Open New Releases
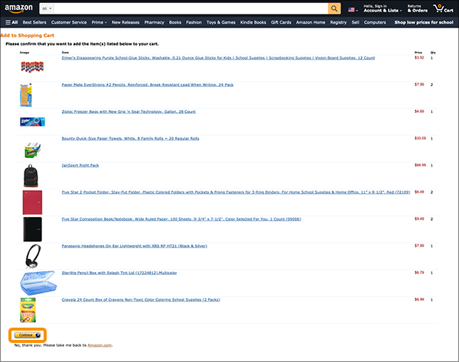Image resolution: width=459 pixels, height=362 pixels. click(125, 22)
